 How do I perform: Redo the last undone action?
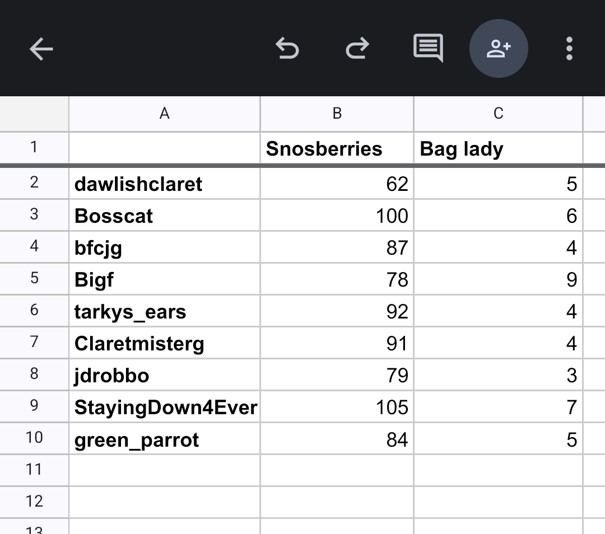tap(357, 49)
